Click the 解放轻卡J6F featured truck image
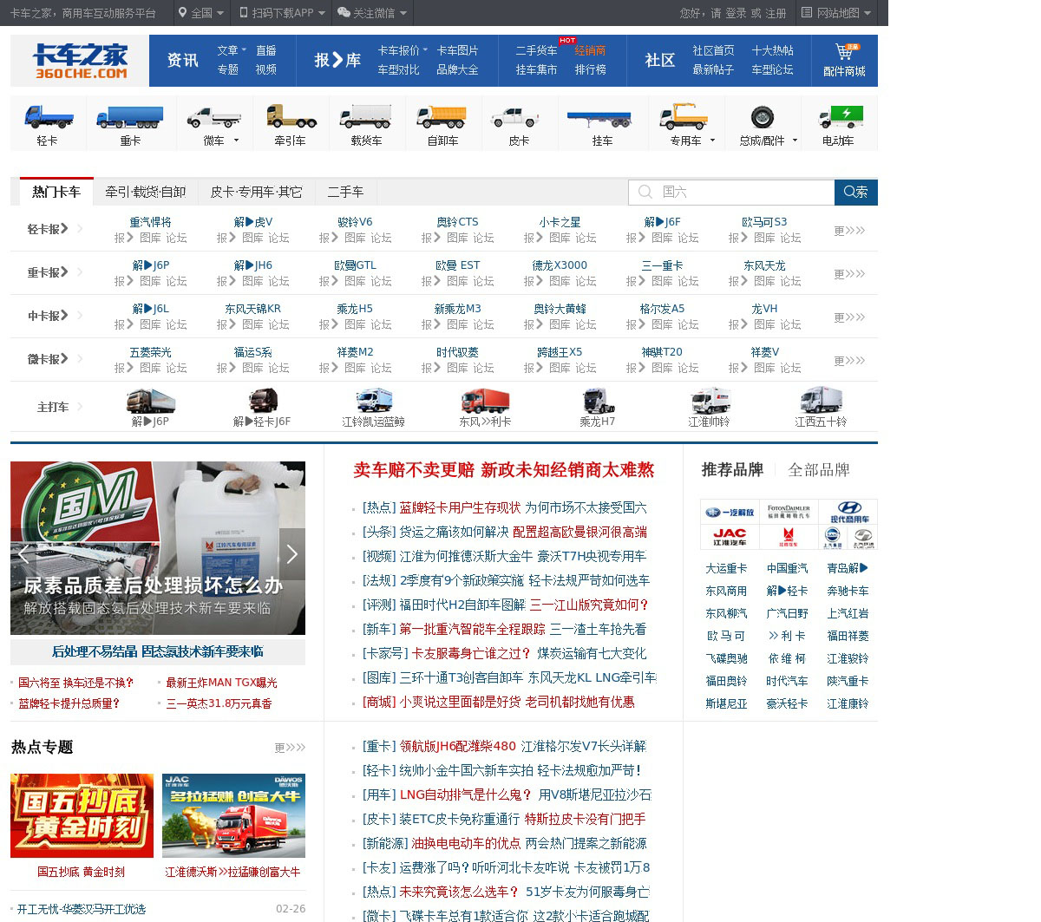Image resolution: width=1041 pixels, height=922 pixels. 263,400
